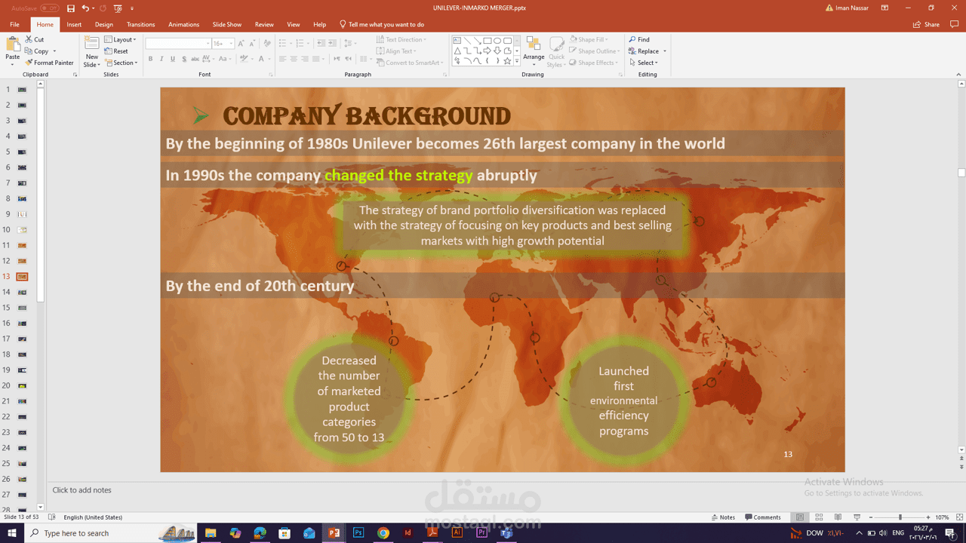Toggle underline formatting
This screenshot has height=543, width=966.
[x=172, y=58]
